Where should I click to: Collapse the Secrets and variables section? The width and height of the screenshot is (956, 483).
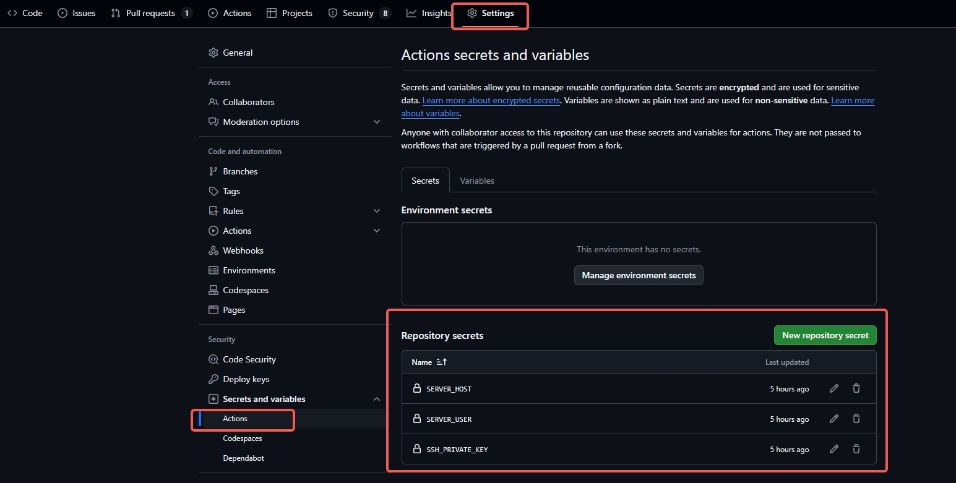click(377, 399)
